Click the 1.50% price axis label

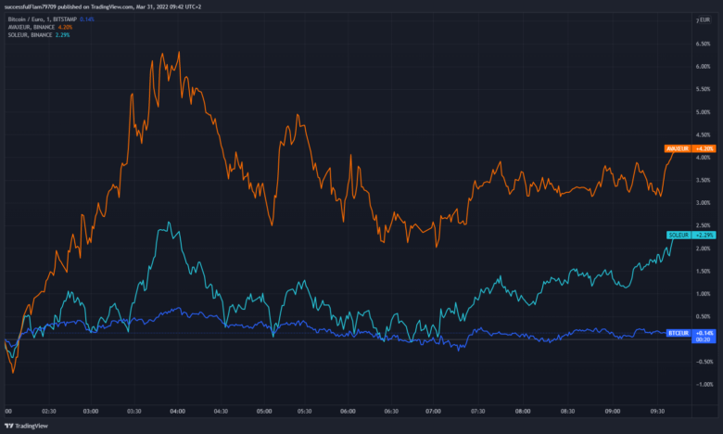pos(704,271)
